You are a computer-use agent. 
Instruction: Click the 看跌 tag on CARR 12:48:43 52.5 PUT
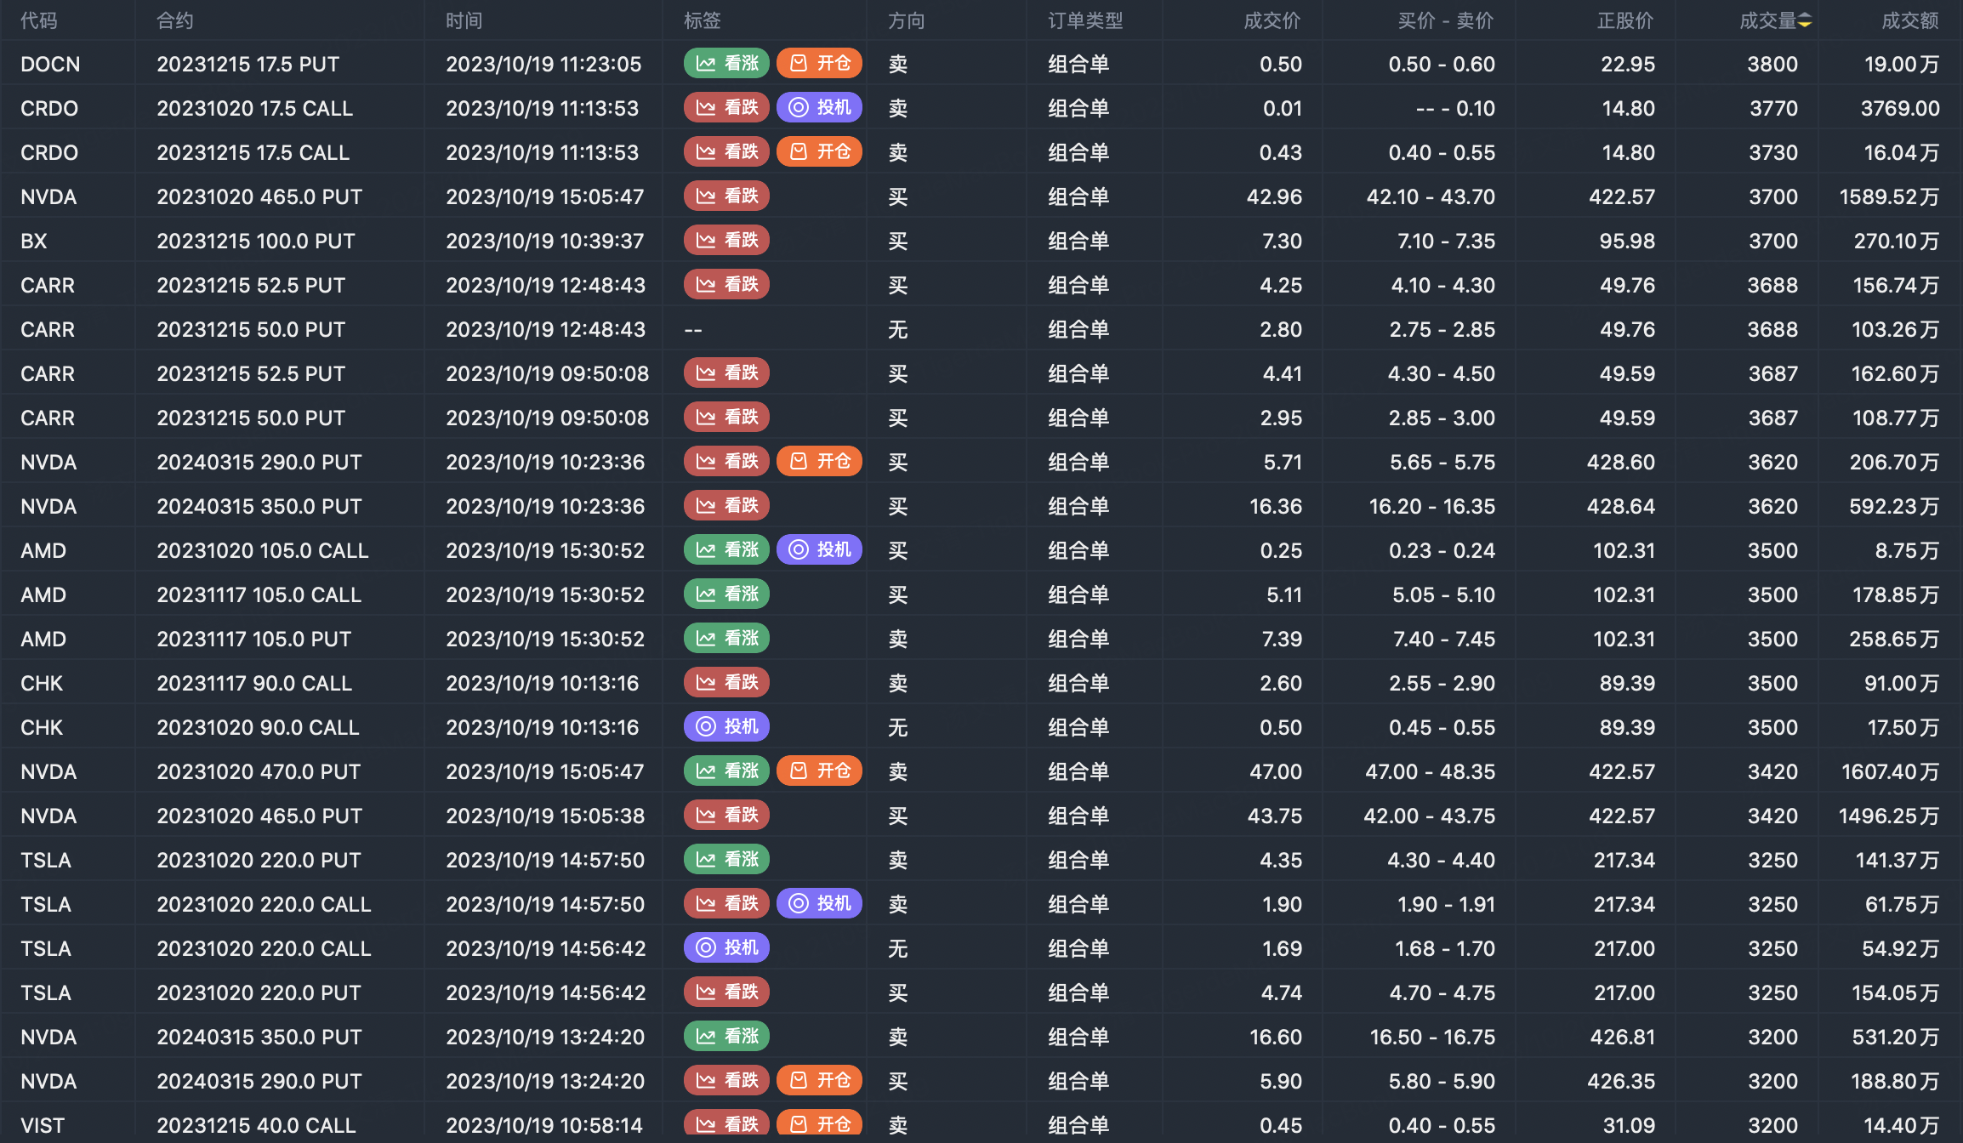[726, 284]
